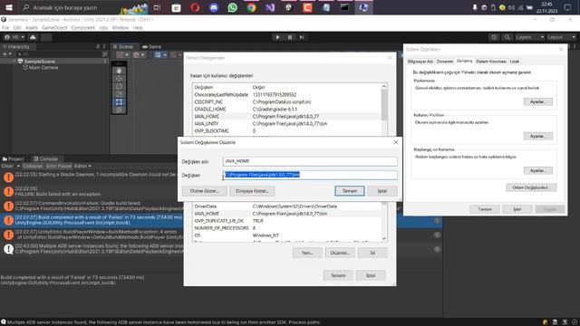Switch to the Scene tab
Screen dimensions: 580x326
pos(123,46)
